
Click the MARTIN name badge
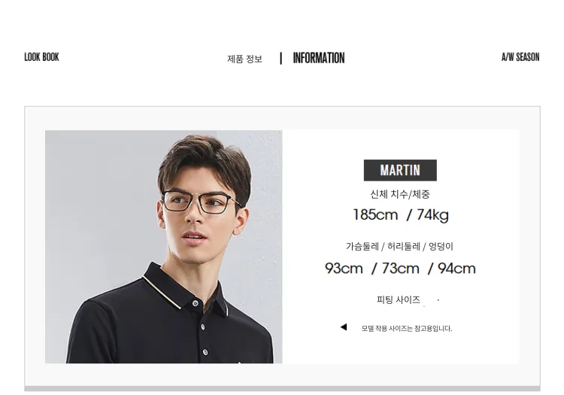click(400, 170)
